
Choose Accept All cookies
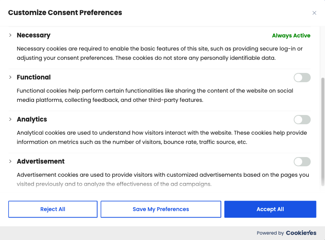pyautogui.click(x=270, y=209)
